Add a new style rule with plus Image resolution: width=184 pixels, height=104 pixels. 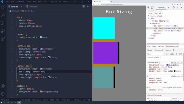(x=177, y=54)
